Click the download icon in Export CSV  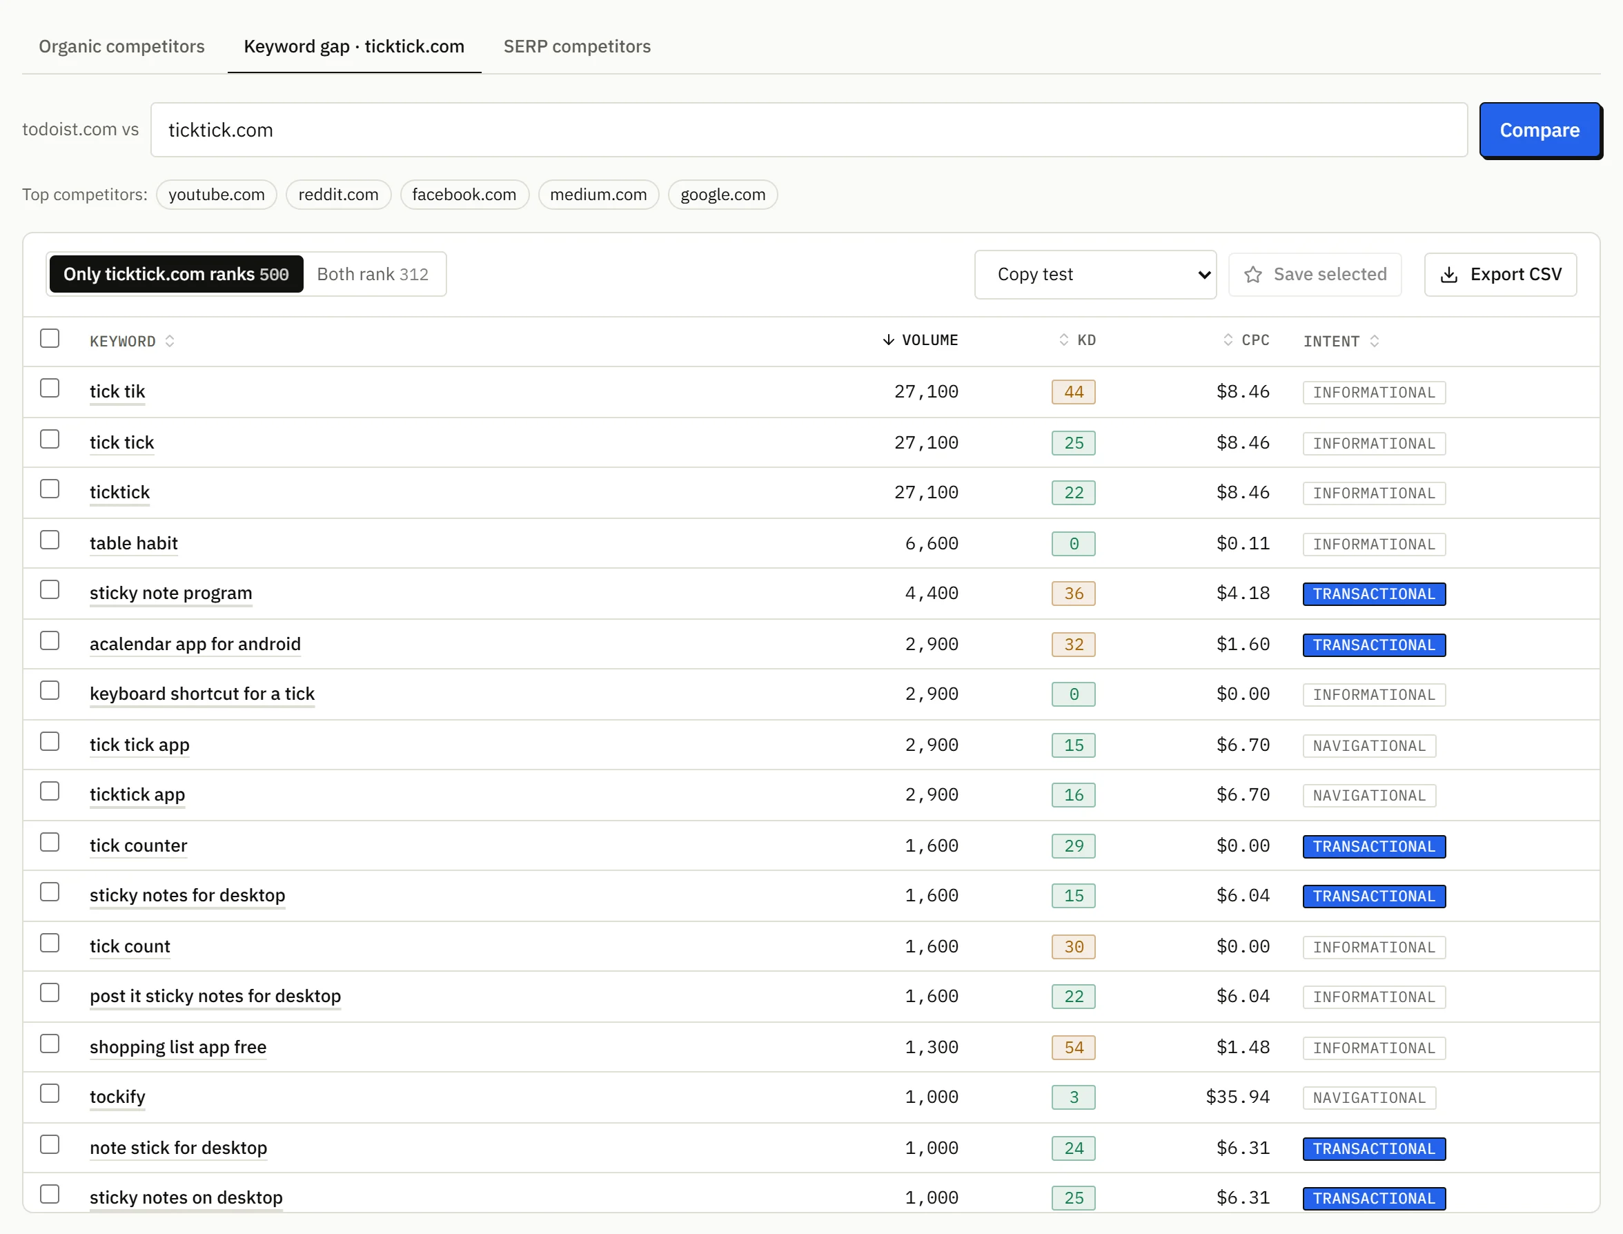[1449, 275]
